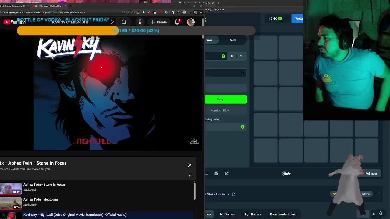Start YouTube voice search with microphone

click(x=140, y=22)
